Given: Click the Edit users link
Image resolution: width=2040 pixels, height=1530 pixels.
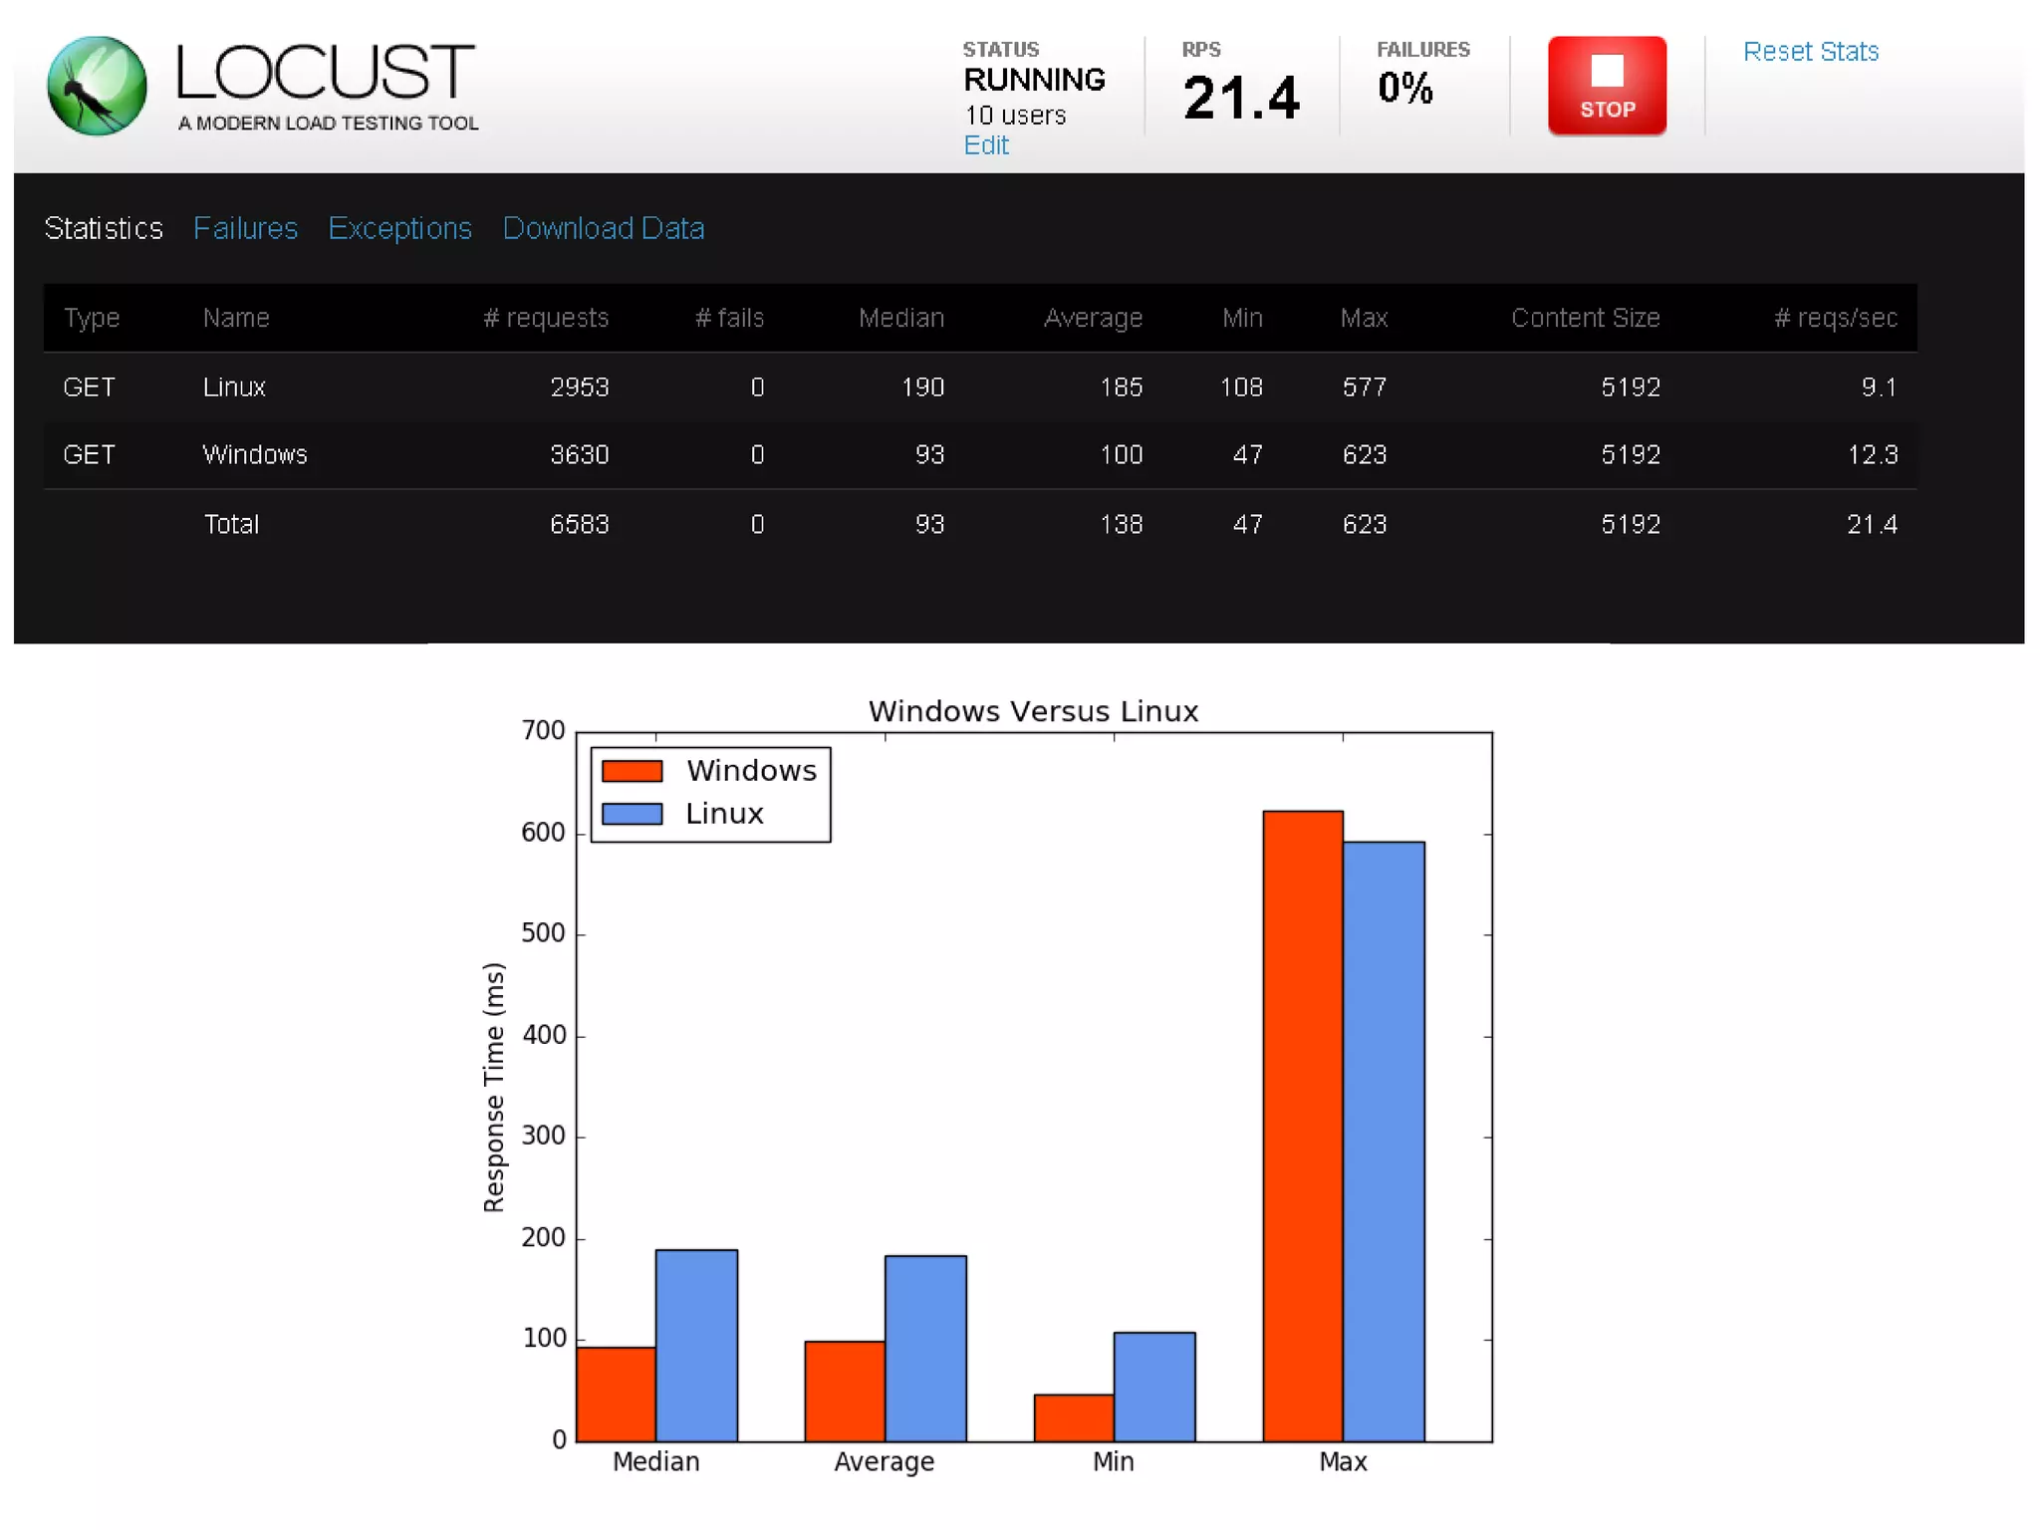Looking at the screenshot, I should click(x=985, y=145).
